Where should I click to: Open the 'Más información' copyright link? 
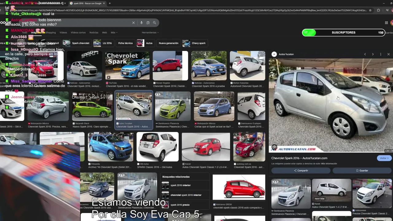tap(329, 164)
